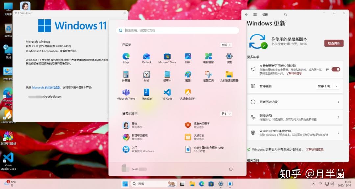Follow 了解详细信息 link about carbon emissions
The image size is (355, 189).
point(315,149)
